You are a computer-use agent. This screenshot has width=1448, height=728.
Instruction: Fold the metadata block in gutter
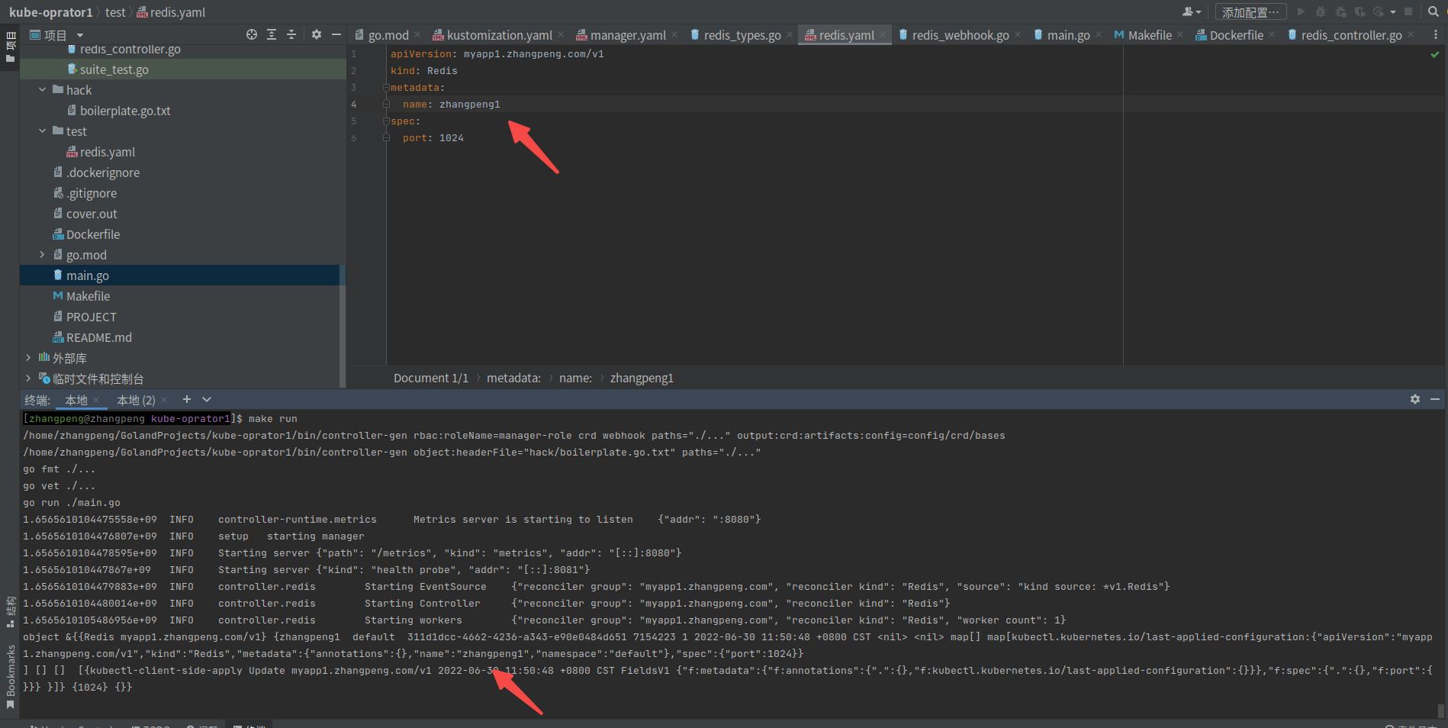pyautogui.click(x=386, y=88)
